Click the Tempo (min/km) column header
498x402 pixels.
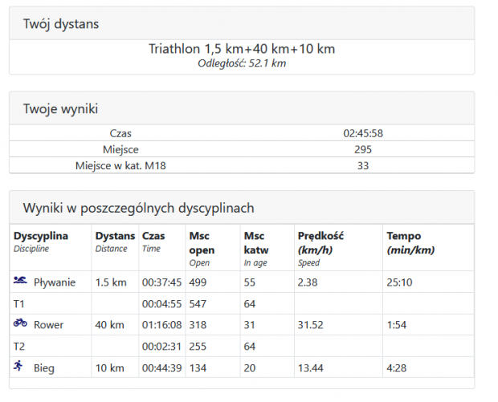[410, 242]
